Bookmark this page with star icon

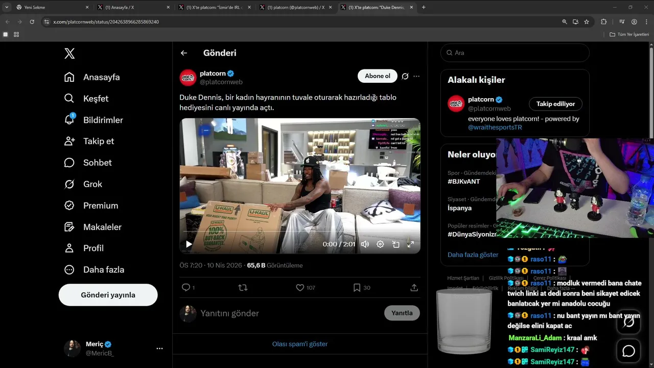[x=587, y=22]
